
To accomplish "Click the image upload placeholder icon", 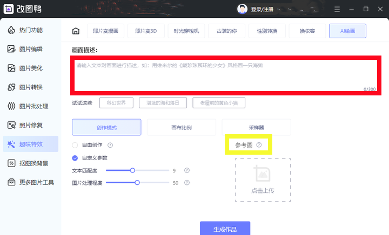I will point(262,174).
